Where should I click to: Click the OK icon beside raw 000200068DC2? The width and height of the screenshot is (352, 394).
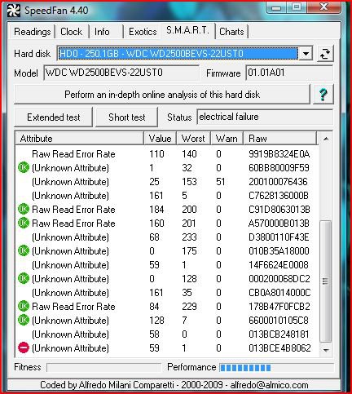(24, 279)
